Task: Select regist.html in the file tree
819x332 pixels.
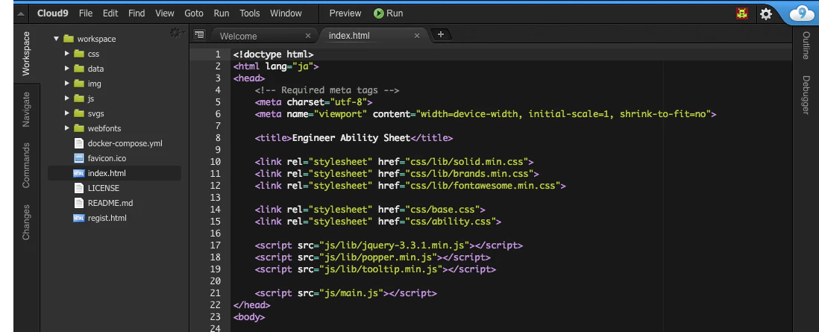Action: click(107, 218)
